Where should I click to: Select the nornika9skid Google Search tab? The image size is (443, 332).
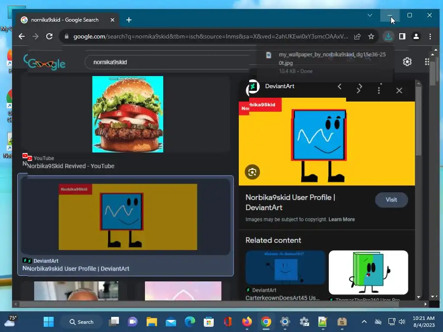point(68,20)
